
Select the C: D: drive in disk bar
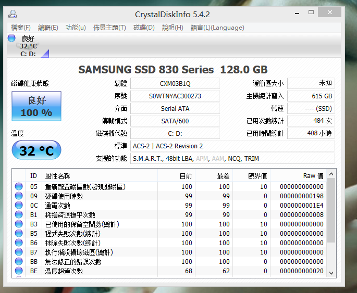(28, 46)
